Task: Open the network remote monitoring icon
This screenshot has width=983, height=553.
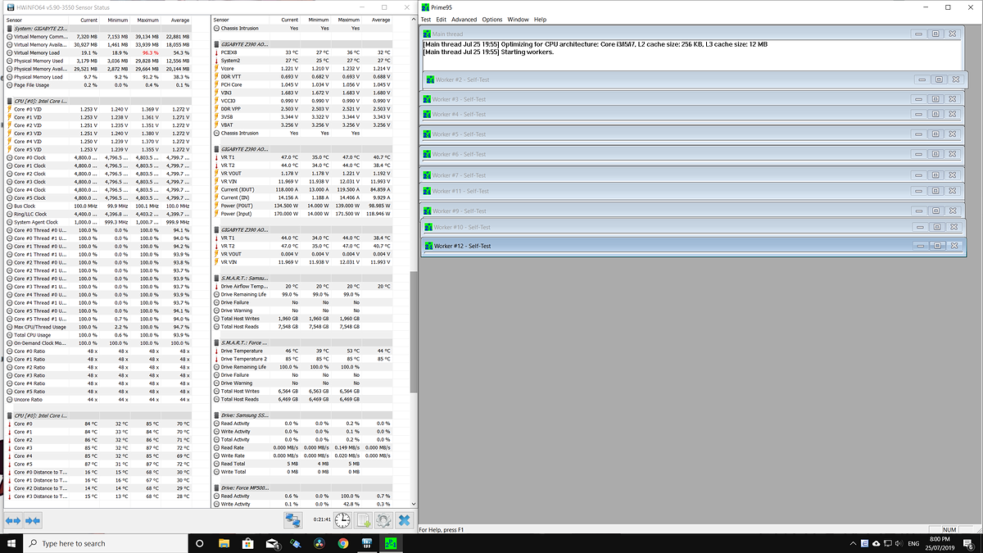Action: [294, 520]
